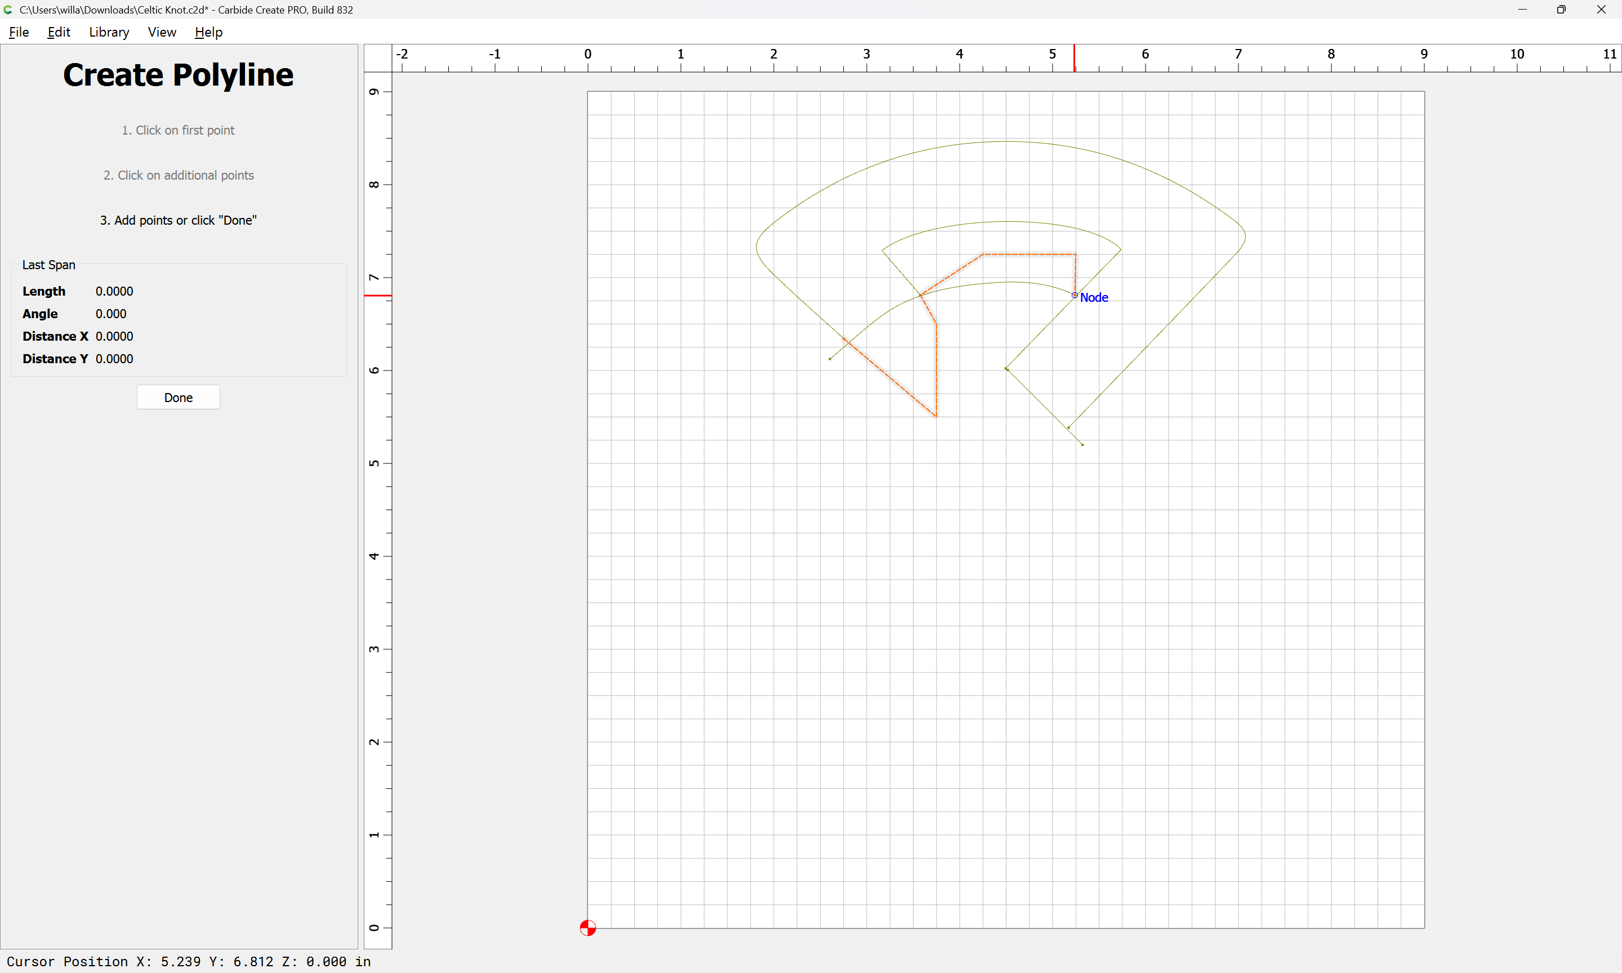Screen dimensions: 1622x973
Task: Open the View menu
Action: [x=161, y=32]
